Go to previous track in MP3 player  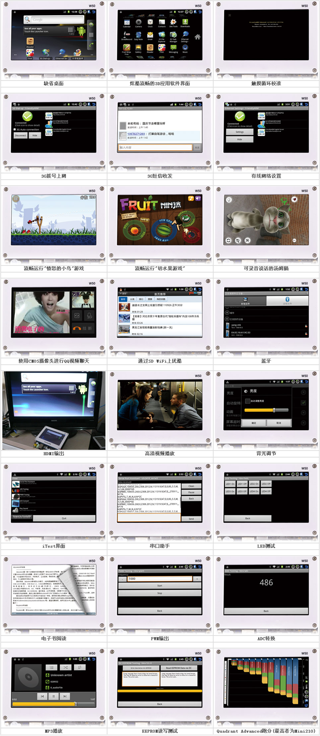(x=42, y=696)
